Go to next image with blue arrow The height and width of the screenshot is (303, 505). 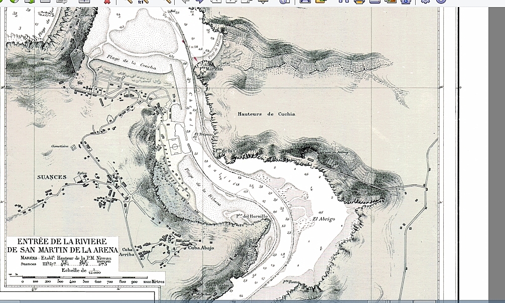coord(200,2)
